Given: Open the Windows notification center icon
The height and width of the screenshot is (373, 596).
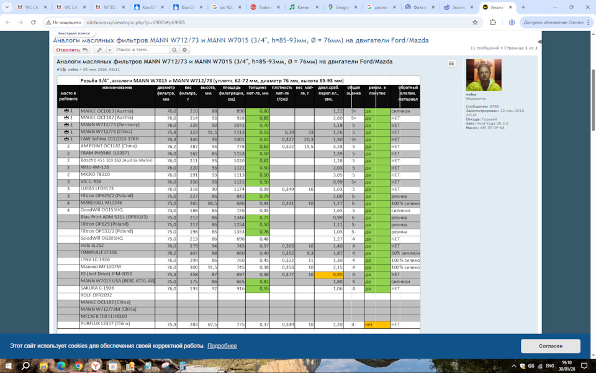Looking at the screenshot, I should tap(584, 366).
